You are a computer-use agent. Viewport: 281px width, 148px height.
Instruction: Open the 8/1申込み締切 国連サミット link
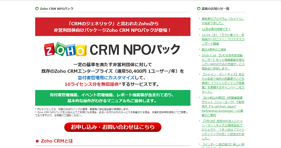pyautogui.click(x=223, y=106)
